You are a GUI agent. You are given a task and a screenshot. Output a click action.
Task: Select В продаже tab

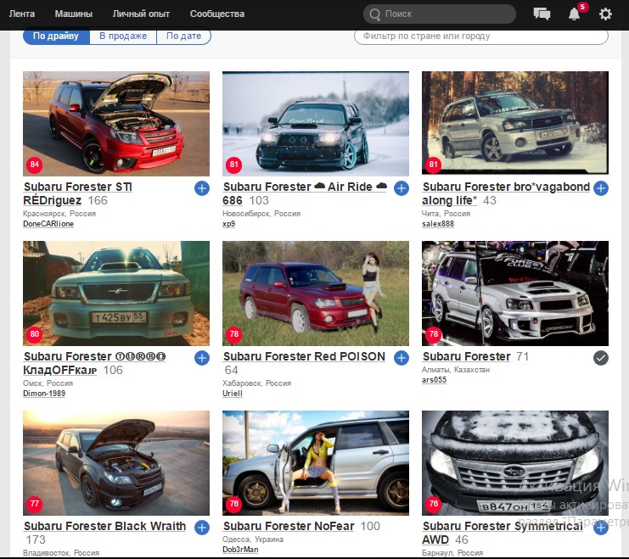(123, 36)
